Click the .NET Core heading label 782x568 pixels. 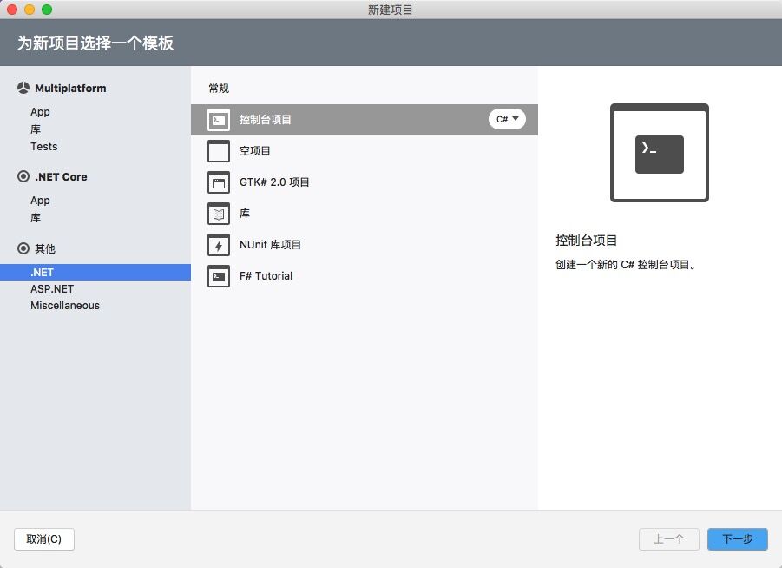(61, 176)
